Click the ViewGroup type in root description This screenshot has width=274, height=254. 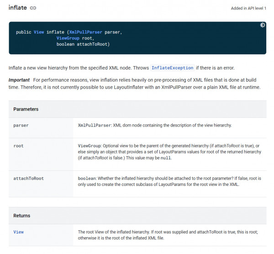pos(90,146)
